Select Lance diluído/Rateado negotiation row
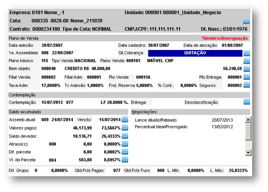Viewport: 268px width, 192px height. coord(184,120)
